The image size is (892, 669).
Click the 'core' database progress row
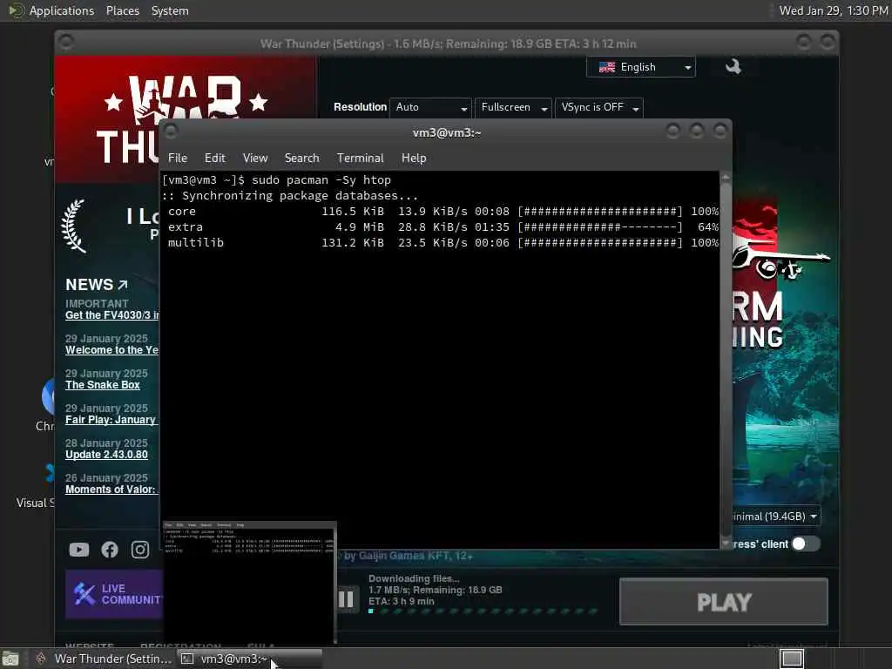443,212
